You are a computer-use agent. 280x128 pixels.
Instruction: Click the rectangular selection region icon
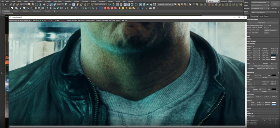click(x=37, y=4)
